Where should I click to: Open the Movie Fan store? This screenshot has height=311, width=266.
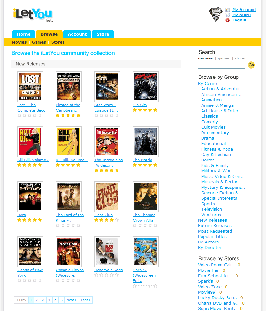[x=209, y=270]
